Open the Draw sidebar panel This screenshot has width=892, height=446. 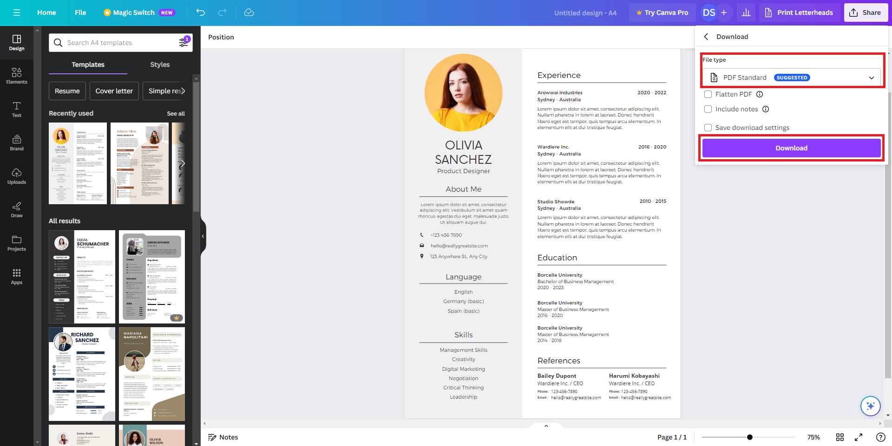tap(17, 210)
